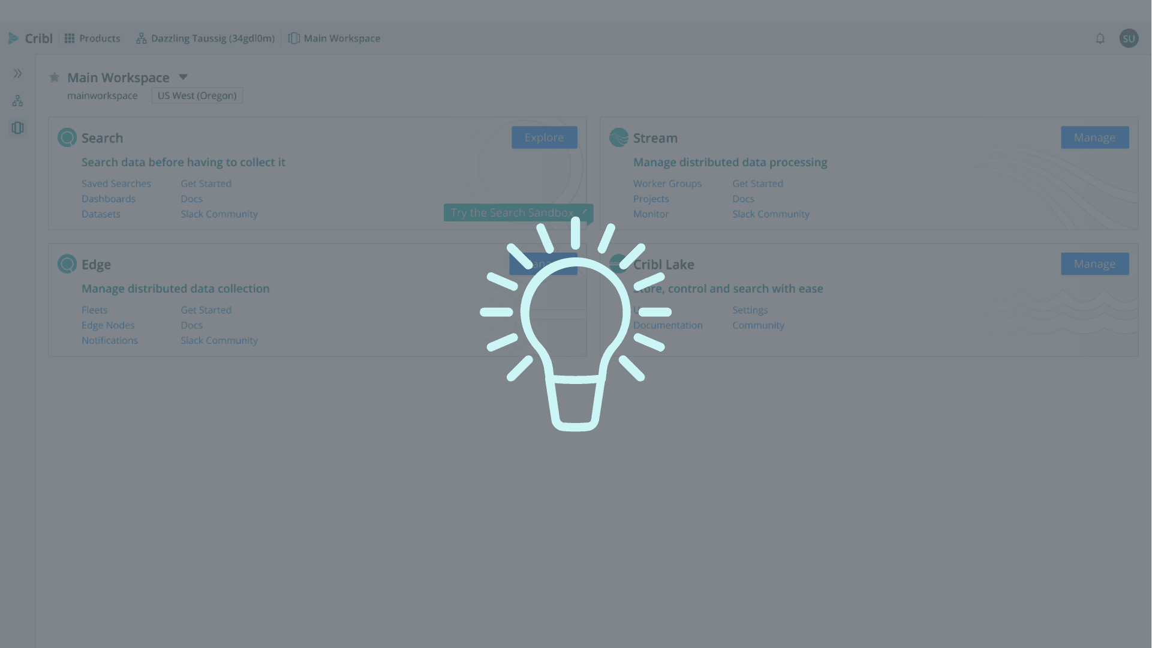The width and height of the screenshot is (1152, 648).
Task: Open Monitor link in Stream card
Action: (x=651, y=214)
